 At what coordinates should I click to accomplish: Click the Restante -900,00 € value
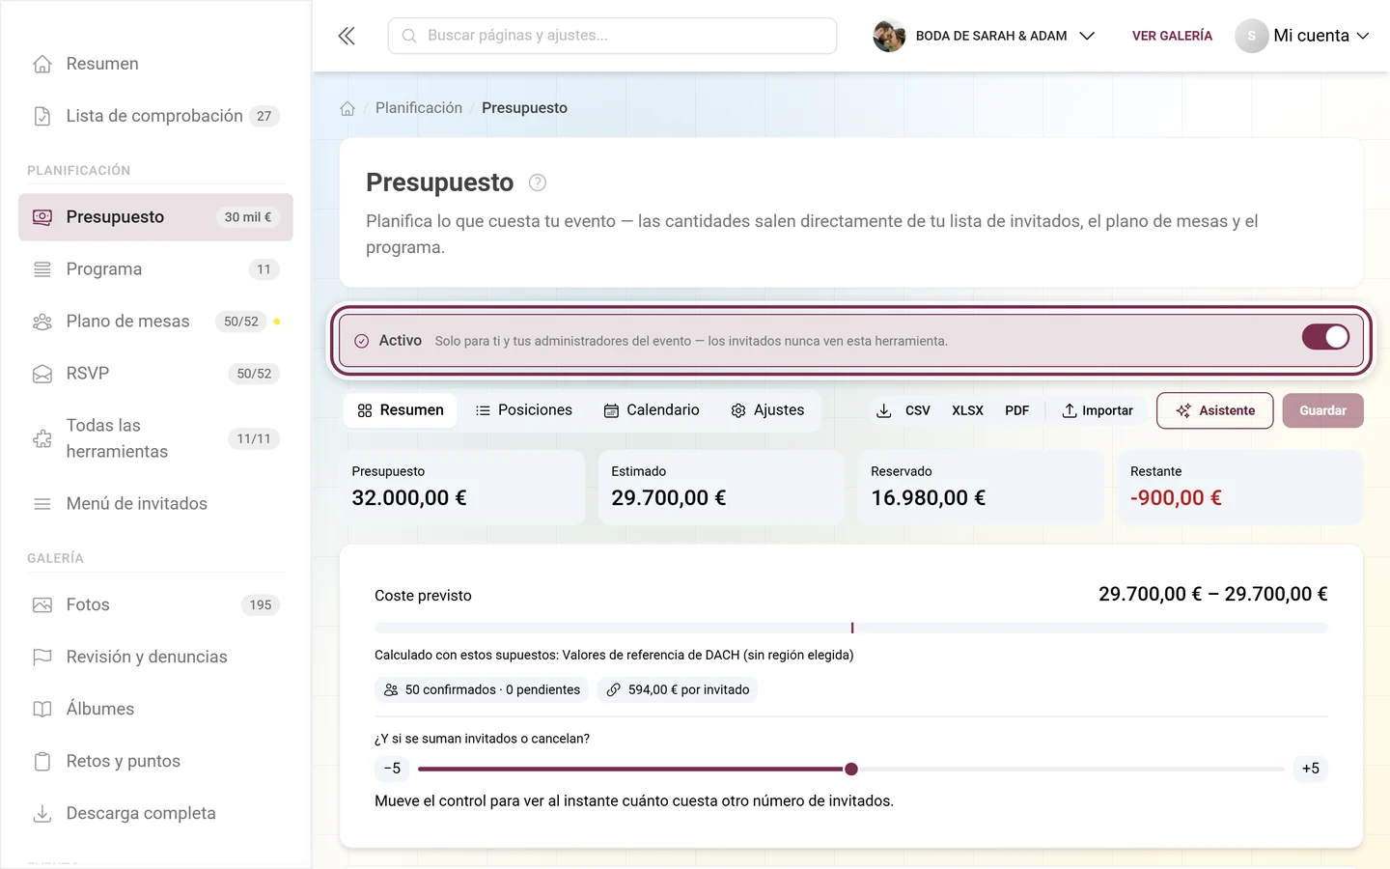click(1176, 498)
